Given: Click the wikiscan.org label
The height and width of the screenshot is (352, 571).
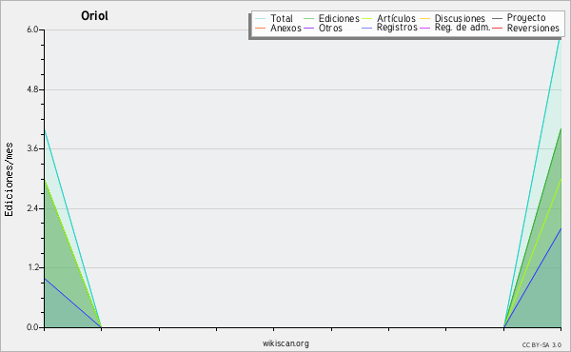Looking at the screenshot, I should 285,343.
